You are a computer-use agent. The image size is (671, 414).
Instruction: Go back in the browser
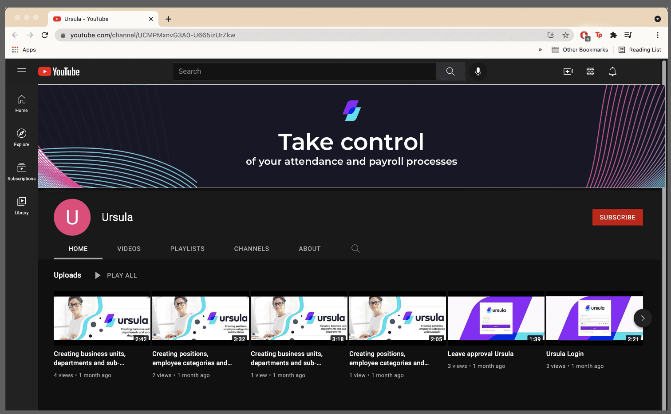click(15, 35)
